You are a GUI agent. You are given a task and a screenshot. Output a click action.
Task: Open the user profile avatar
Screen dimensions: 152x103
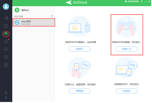[x=6, y=7]
